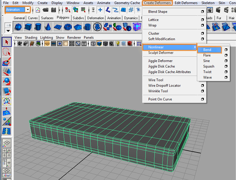
Task: Click the four view layout icon
Action: click(x=7, y=153)
